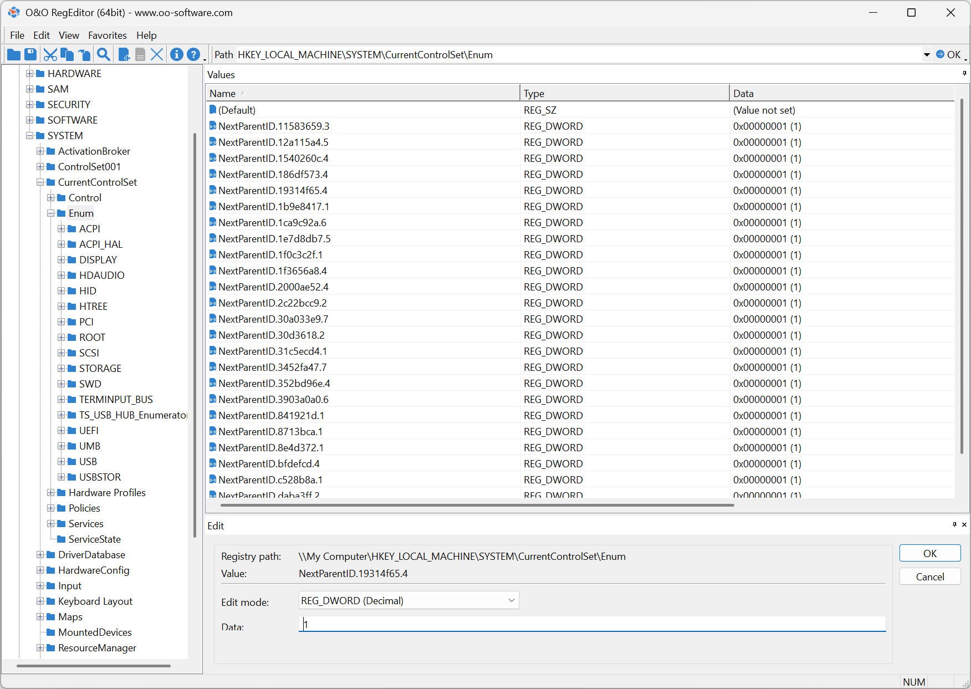971x689 pixels.
Task: Open the info icon in toolbar
Action: pos(176,54)
